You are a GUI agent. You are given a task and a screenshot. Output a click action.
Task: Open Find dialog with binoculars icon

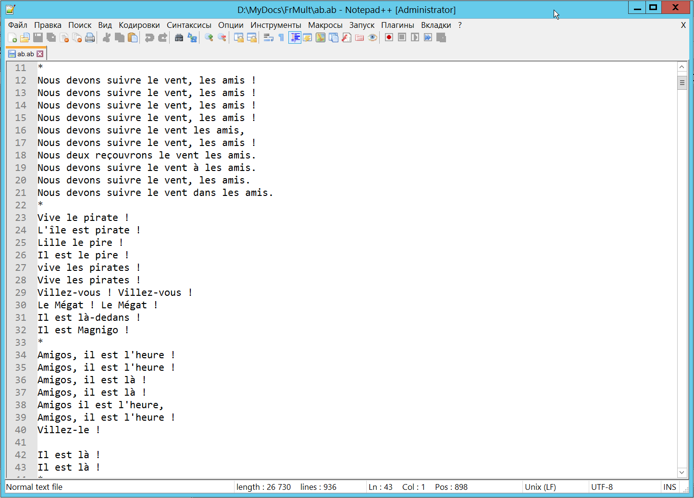(179, 38)
